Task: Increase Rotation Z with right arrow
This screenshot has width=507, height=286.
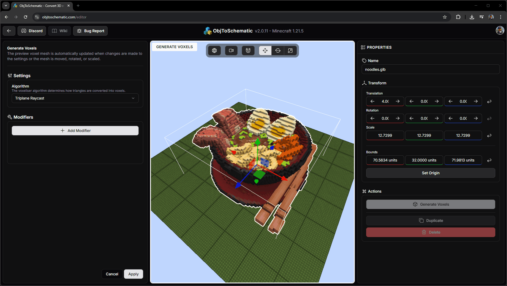Action: click(x=476, y=118)
